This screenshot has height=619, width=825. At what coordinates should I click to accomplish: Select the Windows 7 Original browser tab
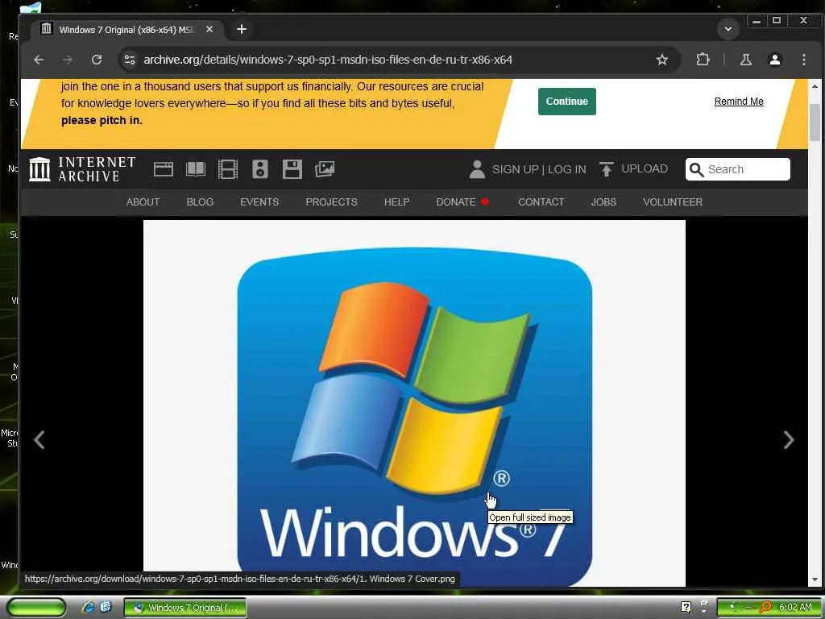click(126, 30)
